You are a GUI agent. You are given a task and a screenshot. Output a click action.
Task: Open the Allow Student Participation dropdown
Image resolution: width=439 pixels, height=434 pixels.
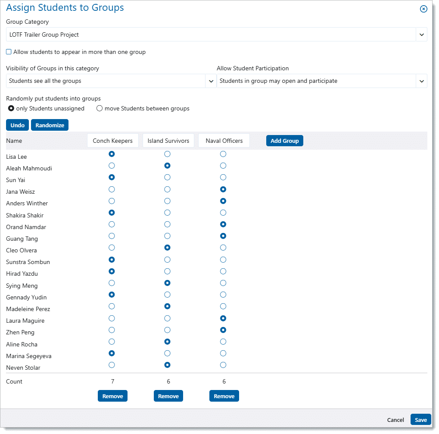point(421,81)
